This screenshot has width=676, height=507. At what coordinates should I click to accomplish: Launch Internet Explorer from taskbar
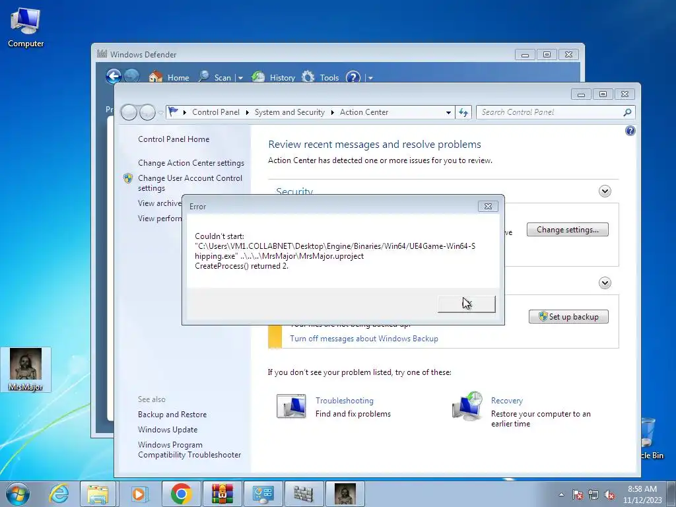[59, 494]
